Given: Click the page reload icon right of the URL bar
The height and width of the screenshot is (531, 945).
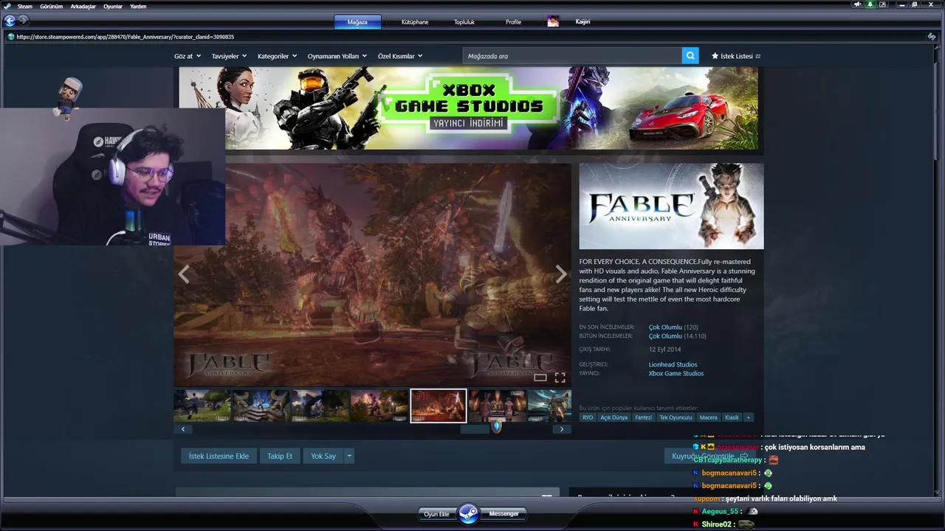Looking at the screenshot, I should pyautogui.click(x=932, y=36).
